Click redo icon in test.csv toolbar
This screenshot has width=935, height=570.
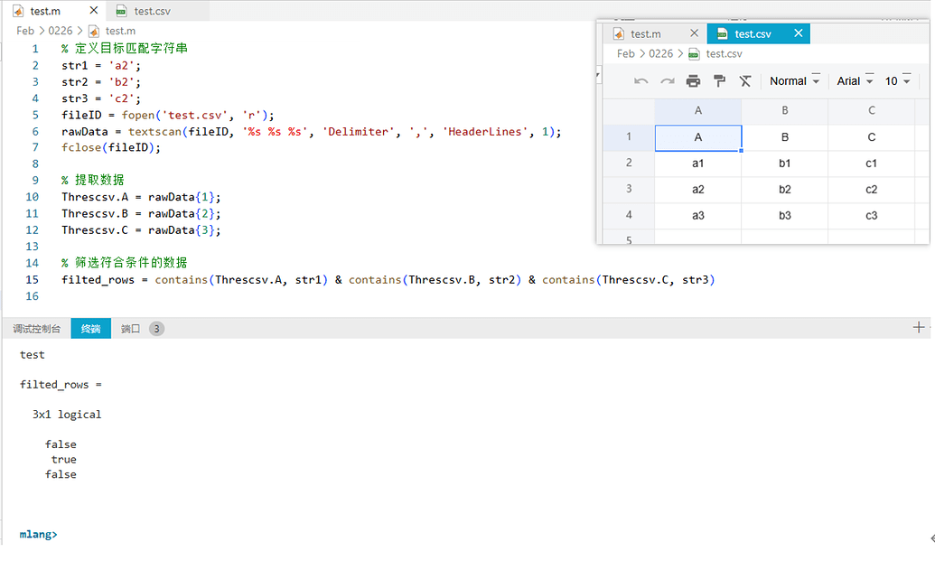tap(668, 81)
